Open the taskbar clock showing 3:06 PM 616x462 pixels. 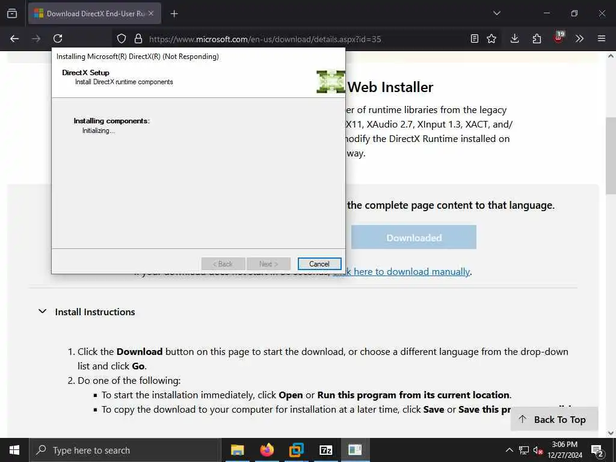pyautogui.click(x=565, y=450)
